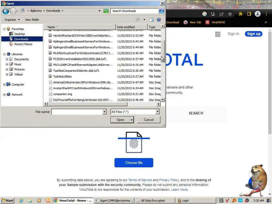
Task: Click the Forward arrow in Open dialog
Action: [x=13, y=11]
